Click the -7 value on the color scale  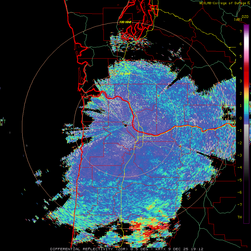(240, 205)
